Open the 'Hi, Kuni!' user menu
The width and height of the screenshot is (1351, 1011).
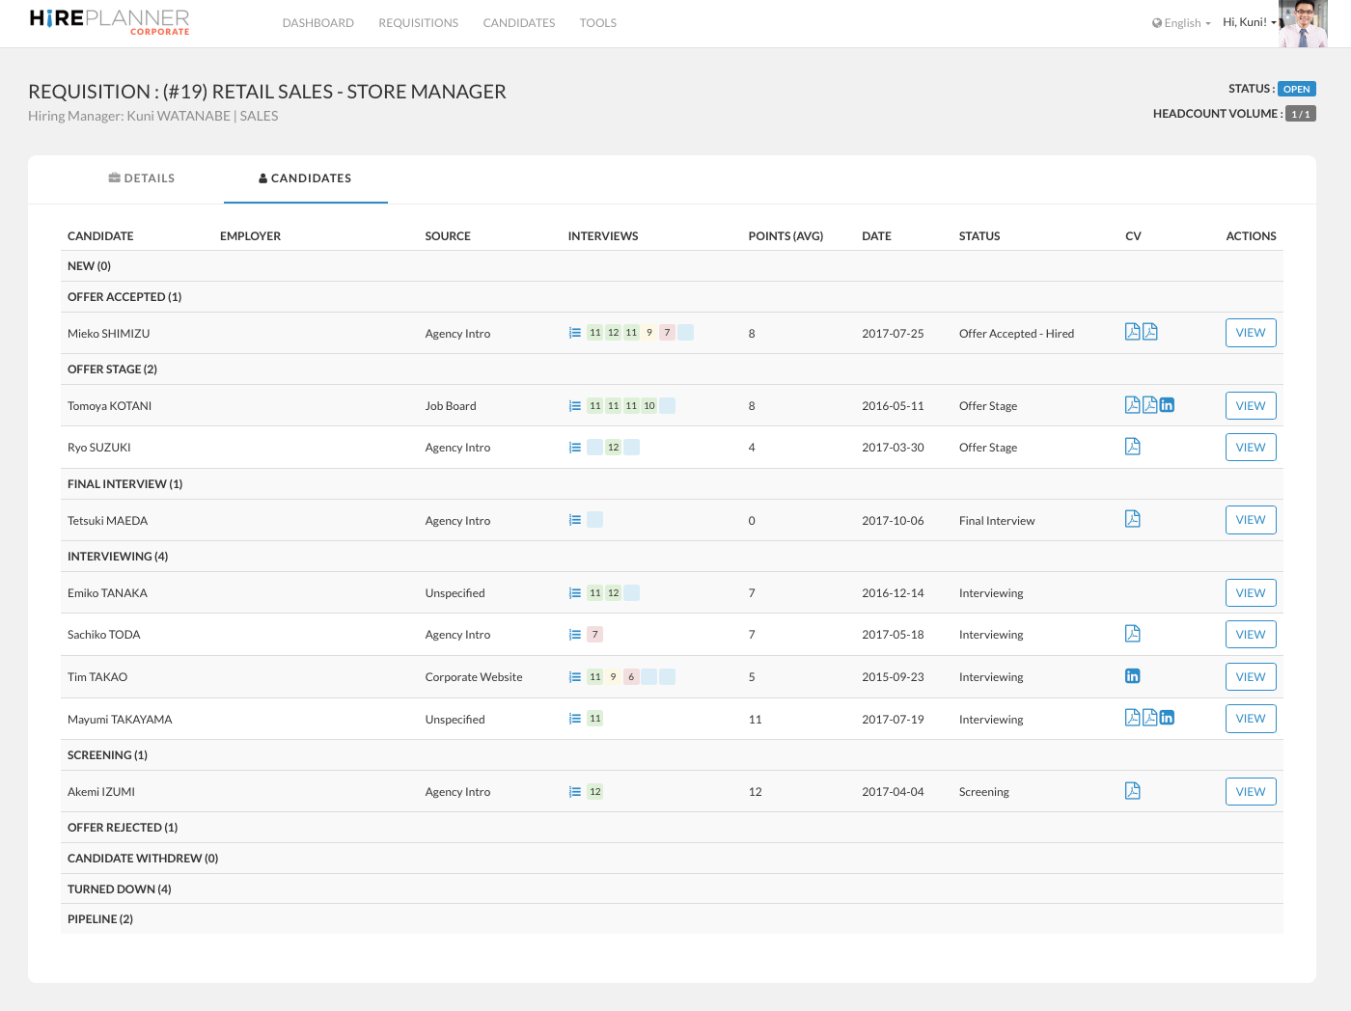1249,22
